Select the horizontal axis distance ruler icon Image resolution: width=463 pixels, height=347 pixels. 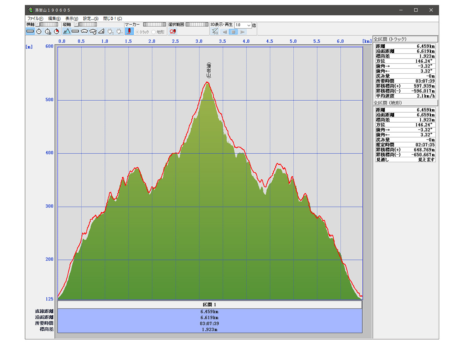pos(30,31)
